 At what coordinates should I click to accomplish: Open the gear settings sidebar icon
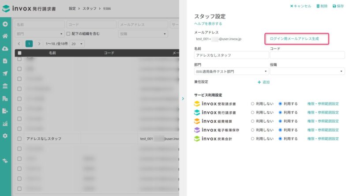[x=5, y=136]
